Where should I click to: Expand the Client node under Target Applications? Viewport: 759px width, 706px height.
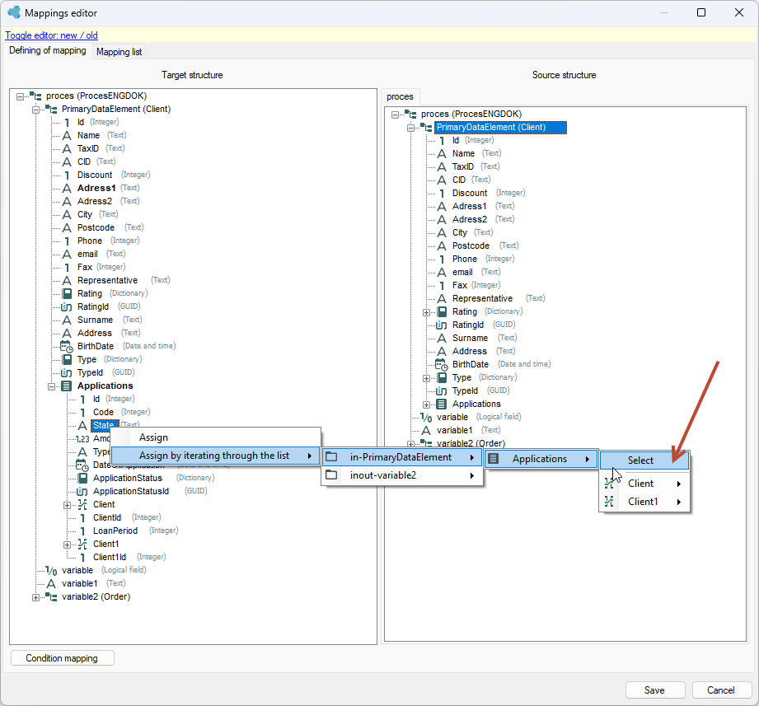pos(68,505)
